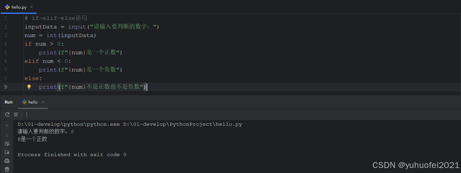
Task: Click 'Process finished with exit code 0'
Action: (x=72, y=154)
